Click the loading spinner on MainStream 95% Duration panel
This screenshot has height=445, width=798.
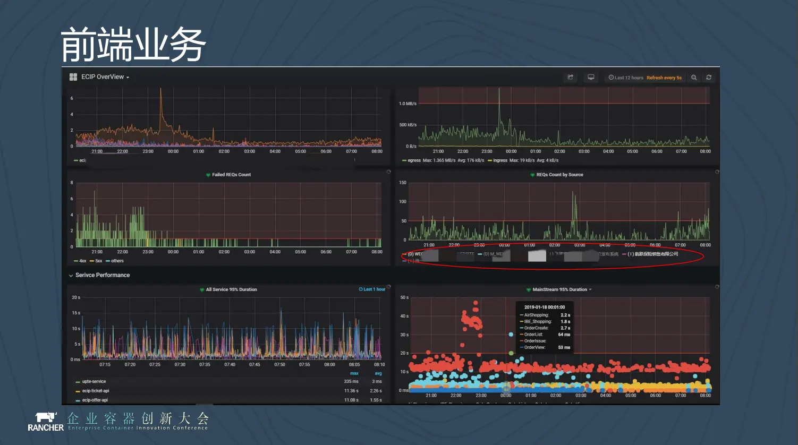(x=717, y=287)
